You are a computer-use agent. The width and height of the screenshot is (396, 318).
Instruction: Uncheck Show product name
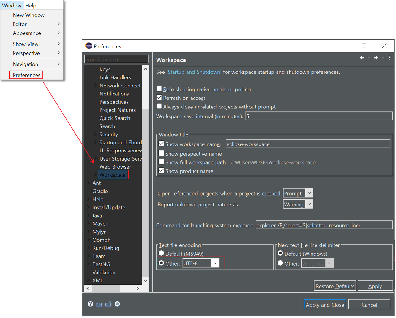161,171
